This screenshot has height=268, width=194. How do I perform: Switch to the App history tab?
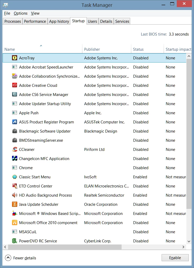pyautogui.click(x=59, y=21)
